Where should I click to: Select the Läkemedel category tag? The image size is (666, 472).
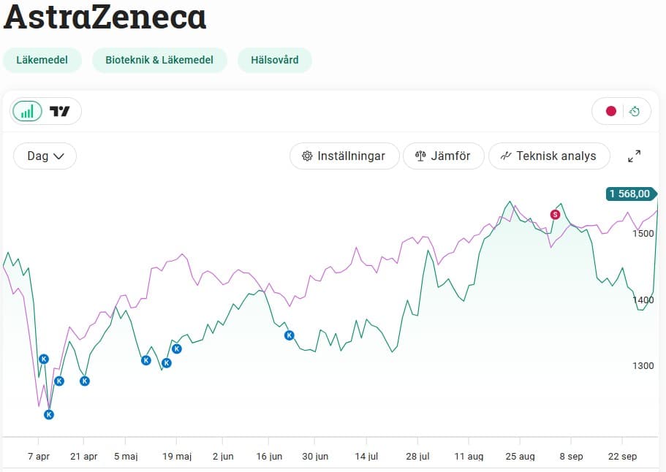(x=42, y=60)
